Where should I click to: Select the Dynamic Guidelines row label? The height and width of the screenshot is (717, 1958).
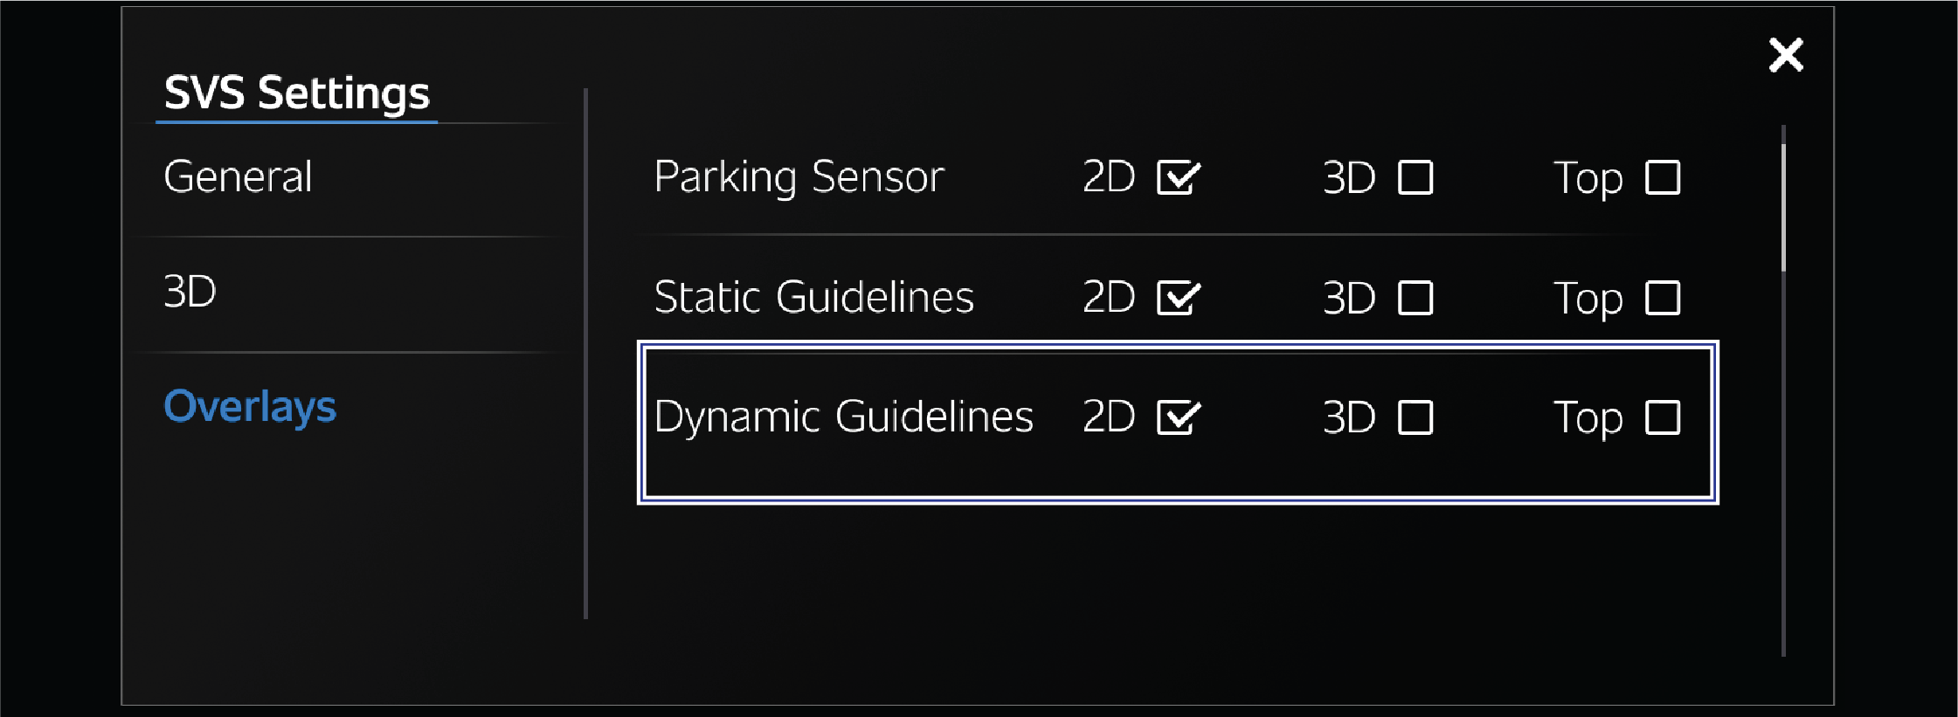(843, 417)
